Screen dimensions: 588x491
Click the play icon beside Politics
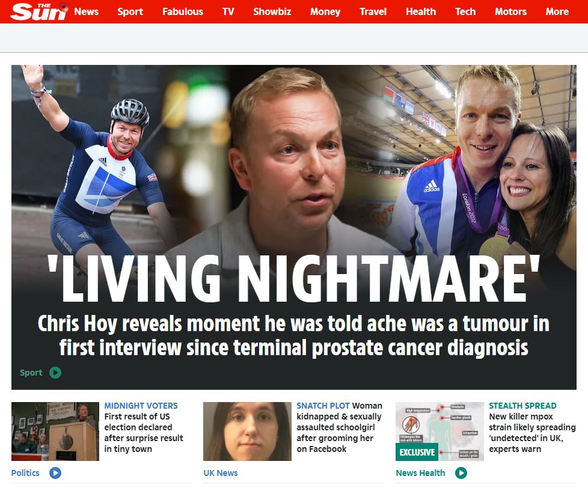55,473
